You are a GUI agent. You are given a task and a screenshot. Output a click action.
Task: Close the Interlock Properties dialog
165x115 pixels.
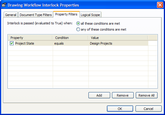tap(160, 5)
